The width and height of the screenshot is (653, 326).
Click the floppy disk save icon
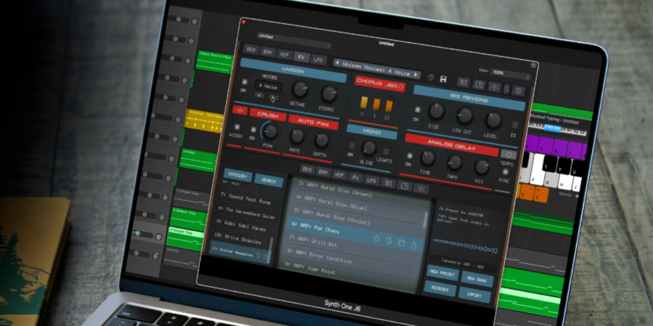click(443, 79)
